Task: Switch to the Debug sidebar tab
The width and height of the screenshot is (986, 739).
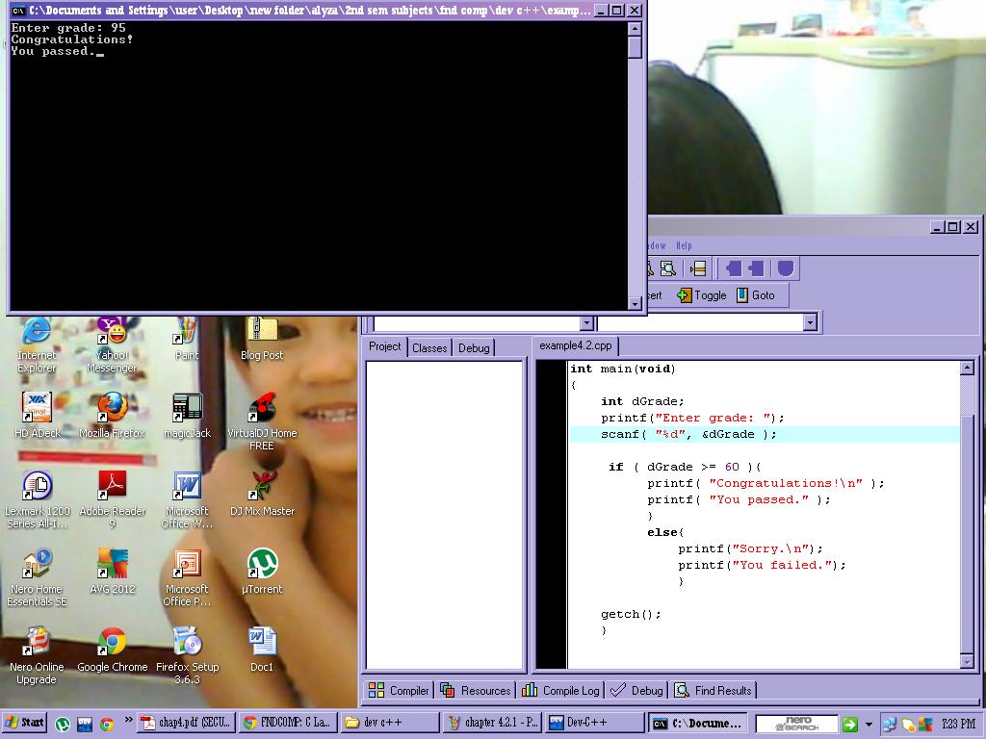Action: pos(474,347)
